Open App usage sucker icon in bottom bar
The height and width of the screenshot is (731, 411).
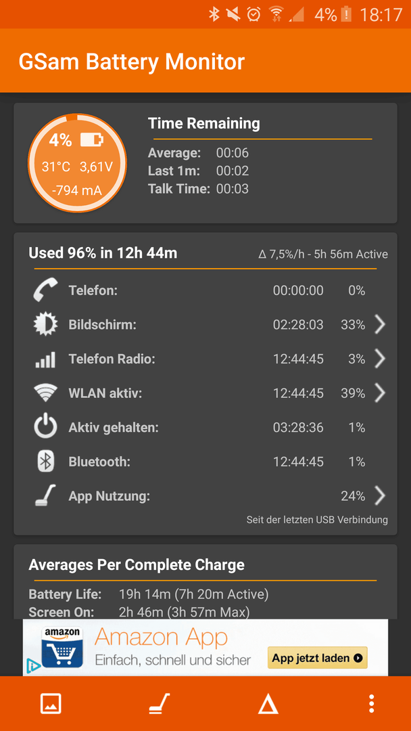160,703
